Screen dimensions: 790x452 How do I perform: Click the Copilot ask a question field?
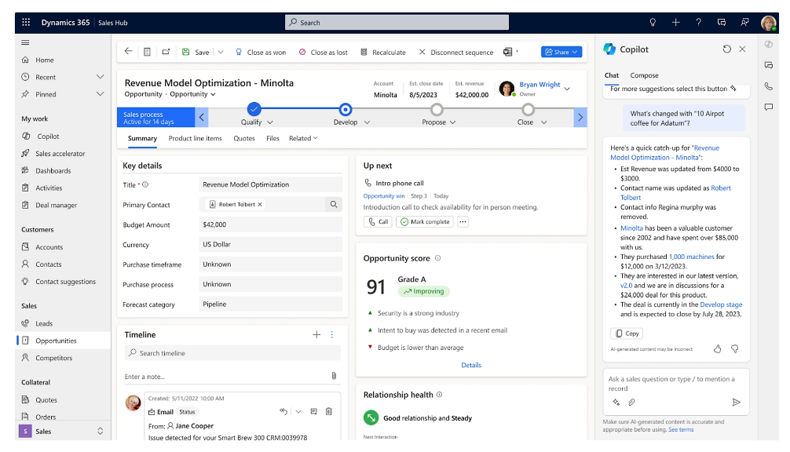[675, 384]
